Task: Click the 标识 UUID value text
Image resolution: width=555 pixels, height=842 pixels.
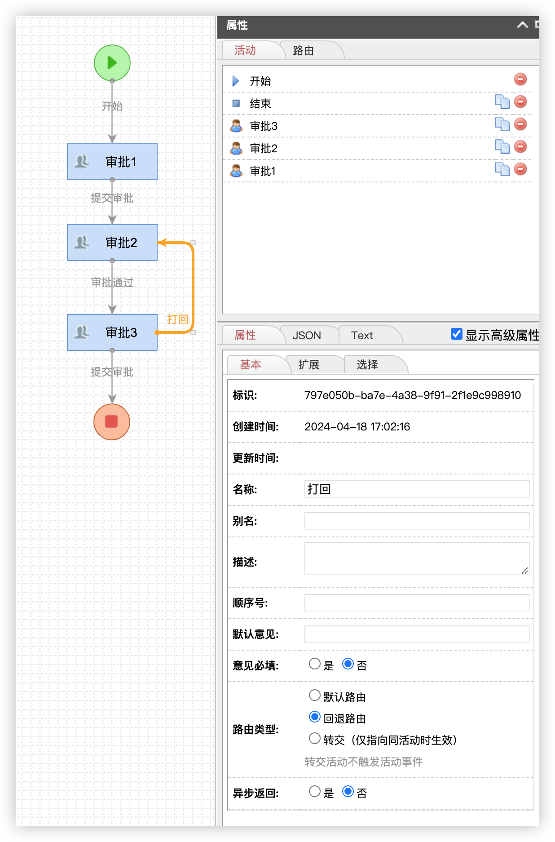Action: [x=413, y=395]
